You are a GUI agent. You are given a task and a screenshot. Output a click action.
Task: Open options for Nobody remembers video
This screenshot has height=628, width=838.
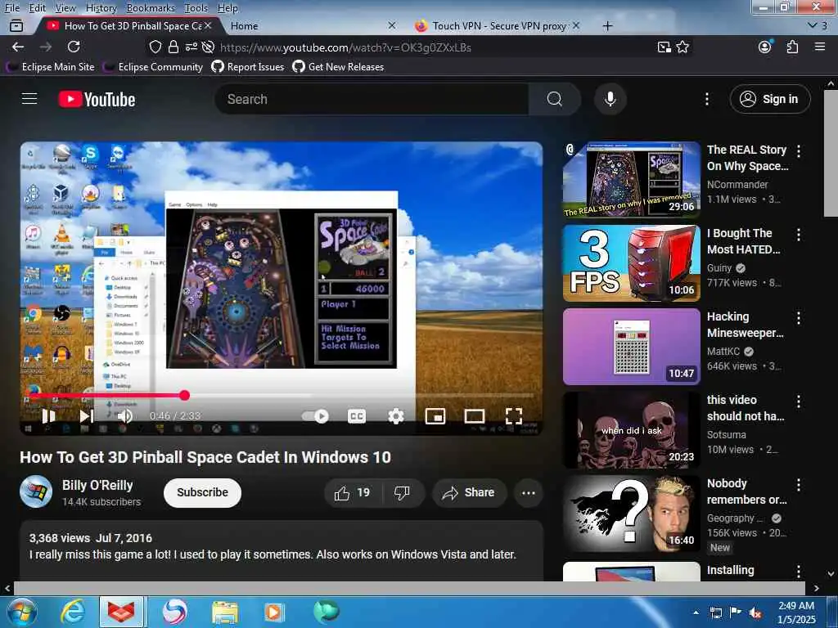tap(799, 485)
